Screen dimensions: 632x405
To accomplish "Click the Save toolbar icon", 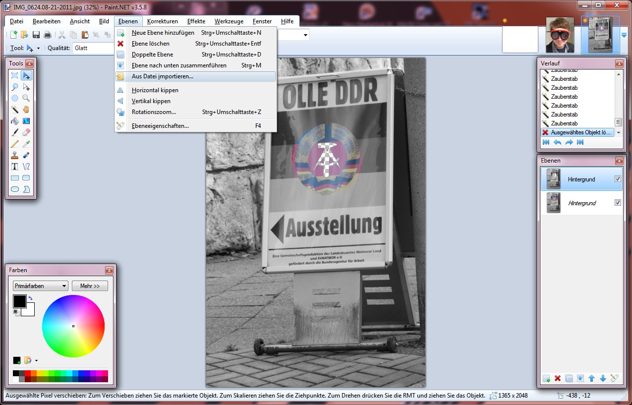I will click(36, 35).
